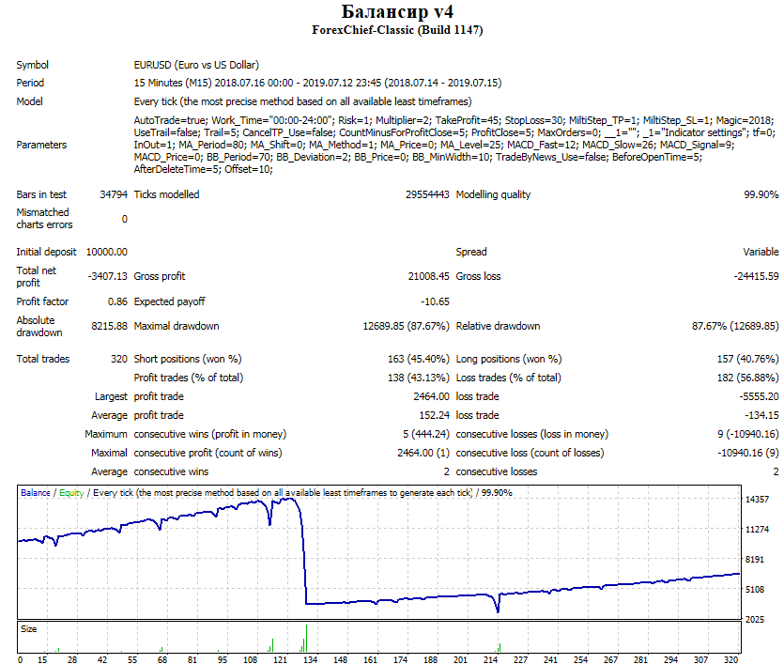The height and width of the screenshot is (664, 784).
Task: Click the parameter line starting "AutoTrade=true"
Action: [x=453, y=120]
